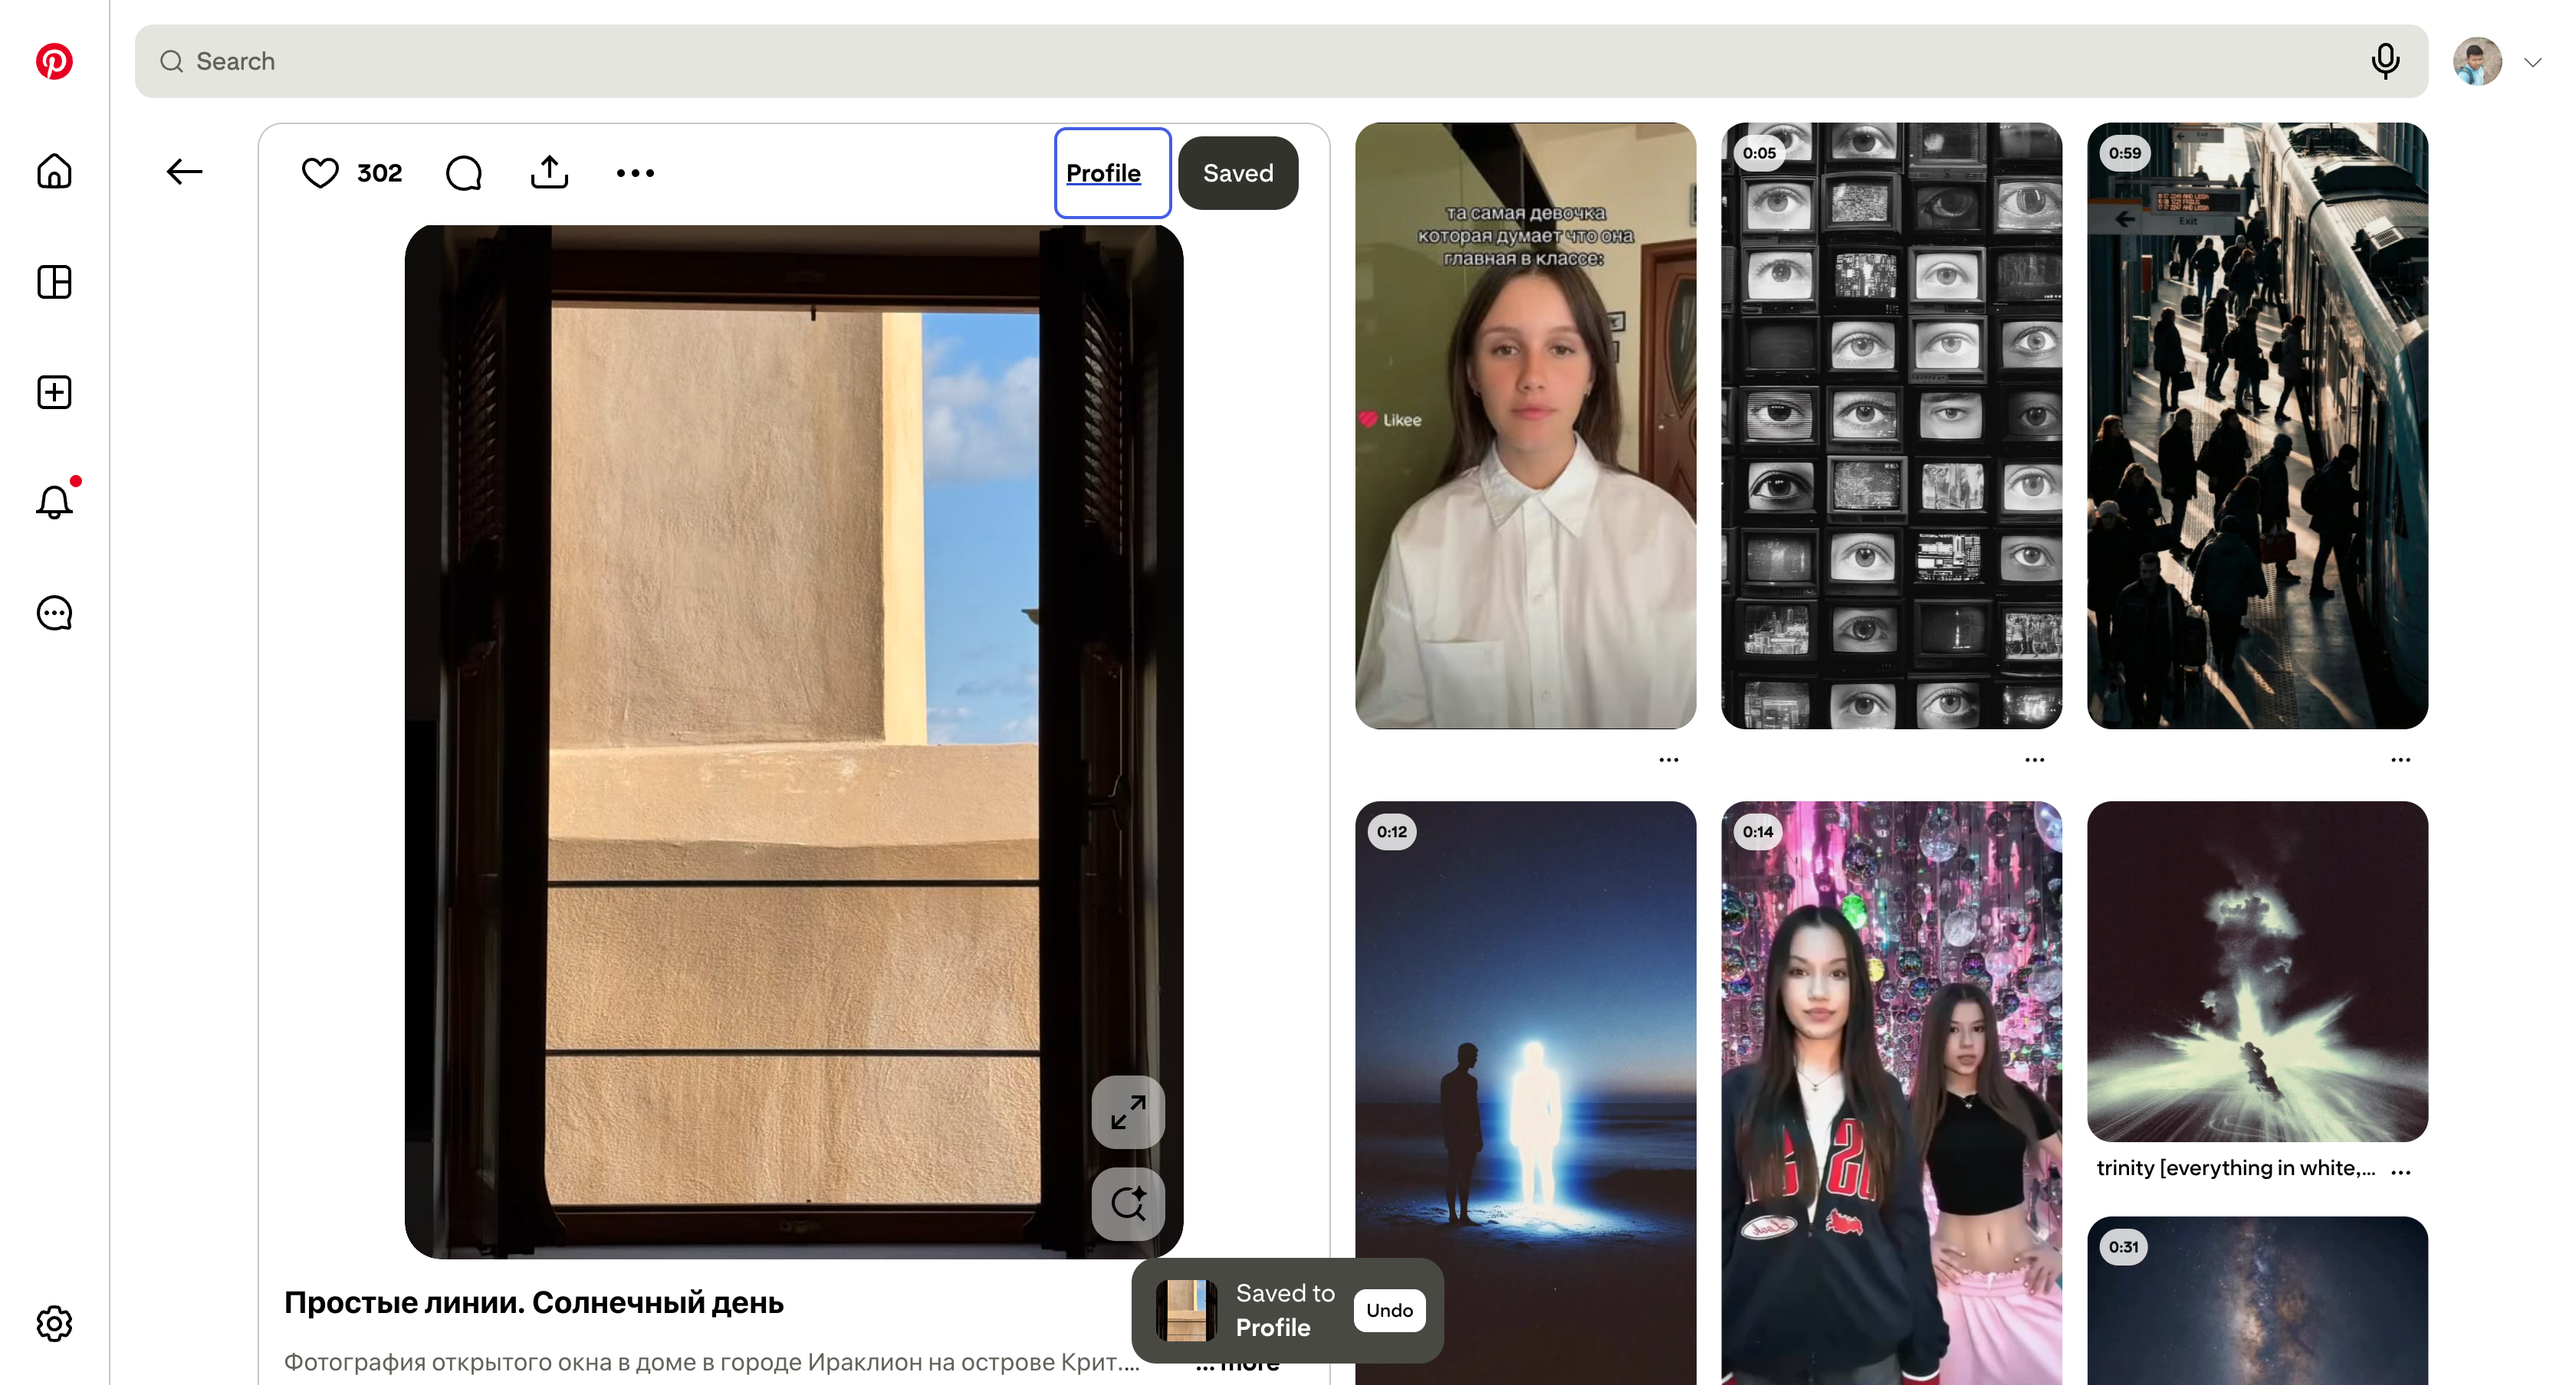Screen dimensions: 2576x1385
Task: Open options under the eyes TV screens pin
Action: (x=2035, y=759)
